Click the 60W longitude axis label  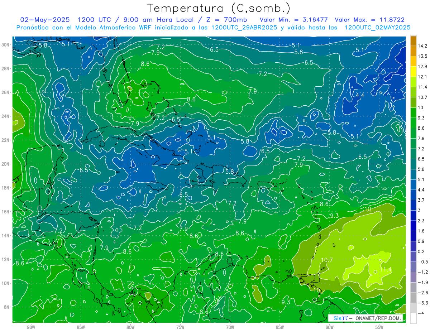click(330, 327)
